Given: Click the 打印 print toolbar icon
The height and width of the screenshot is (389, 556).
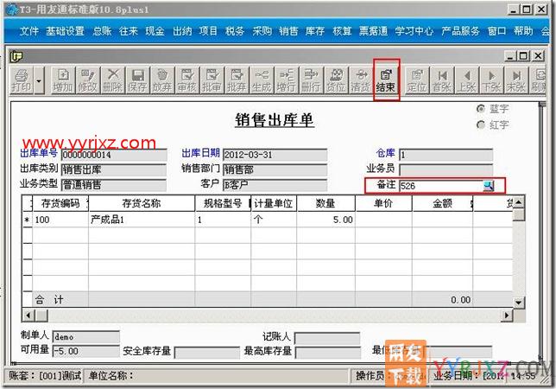Looking at the screenshot, I should point(22,80).
